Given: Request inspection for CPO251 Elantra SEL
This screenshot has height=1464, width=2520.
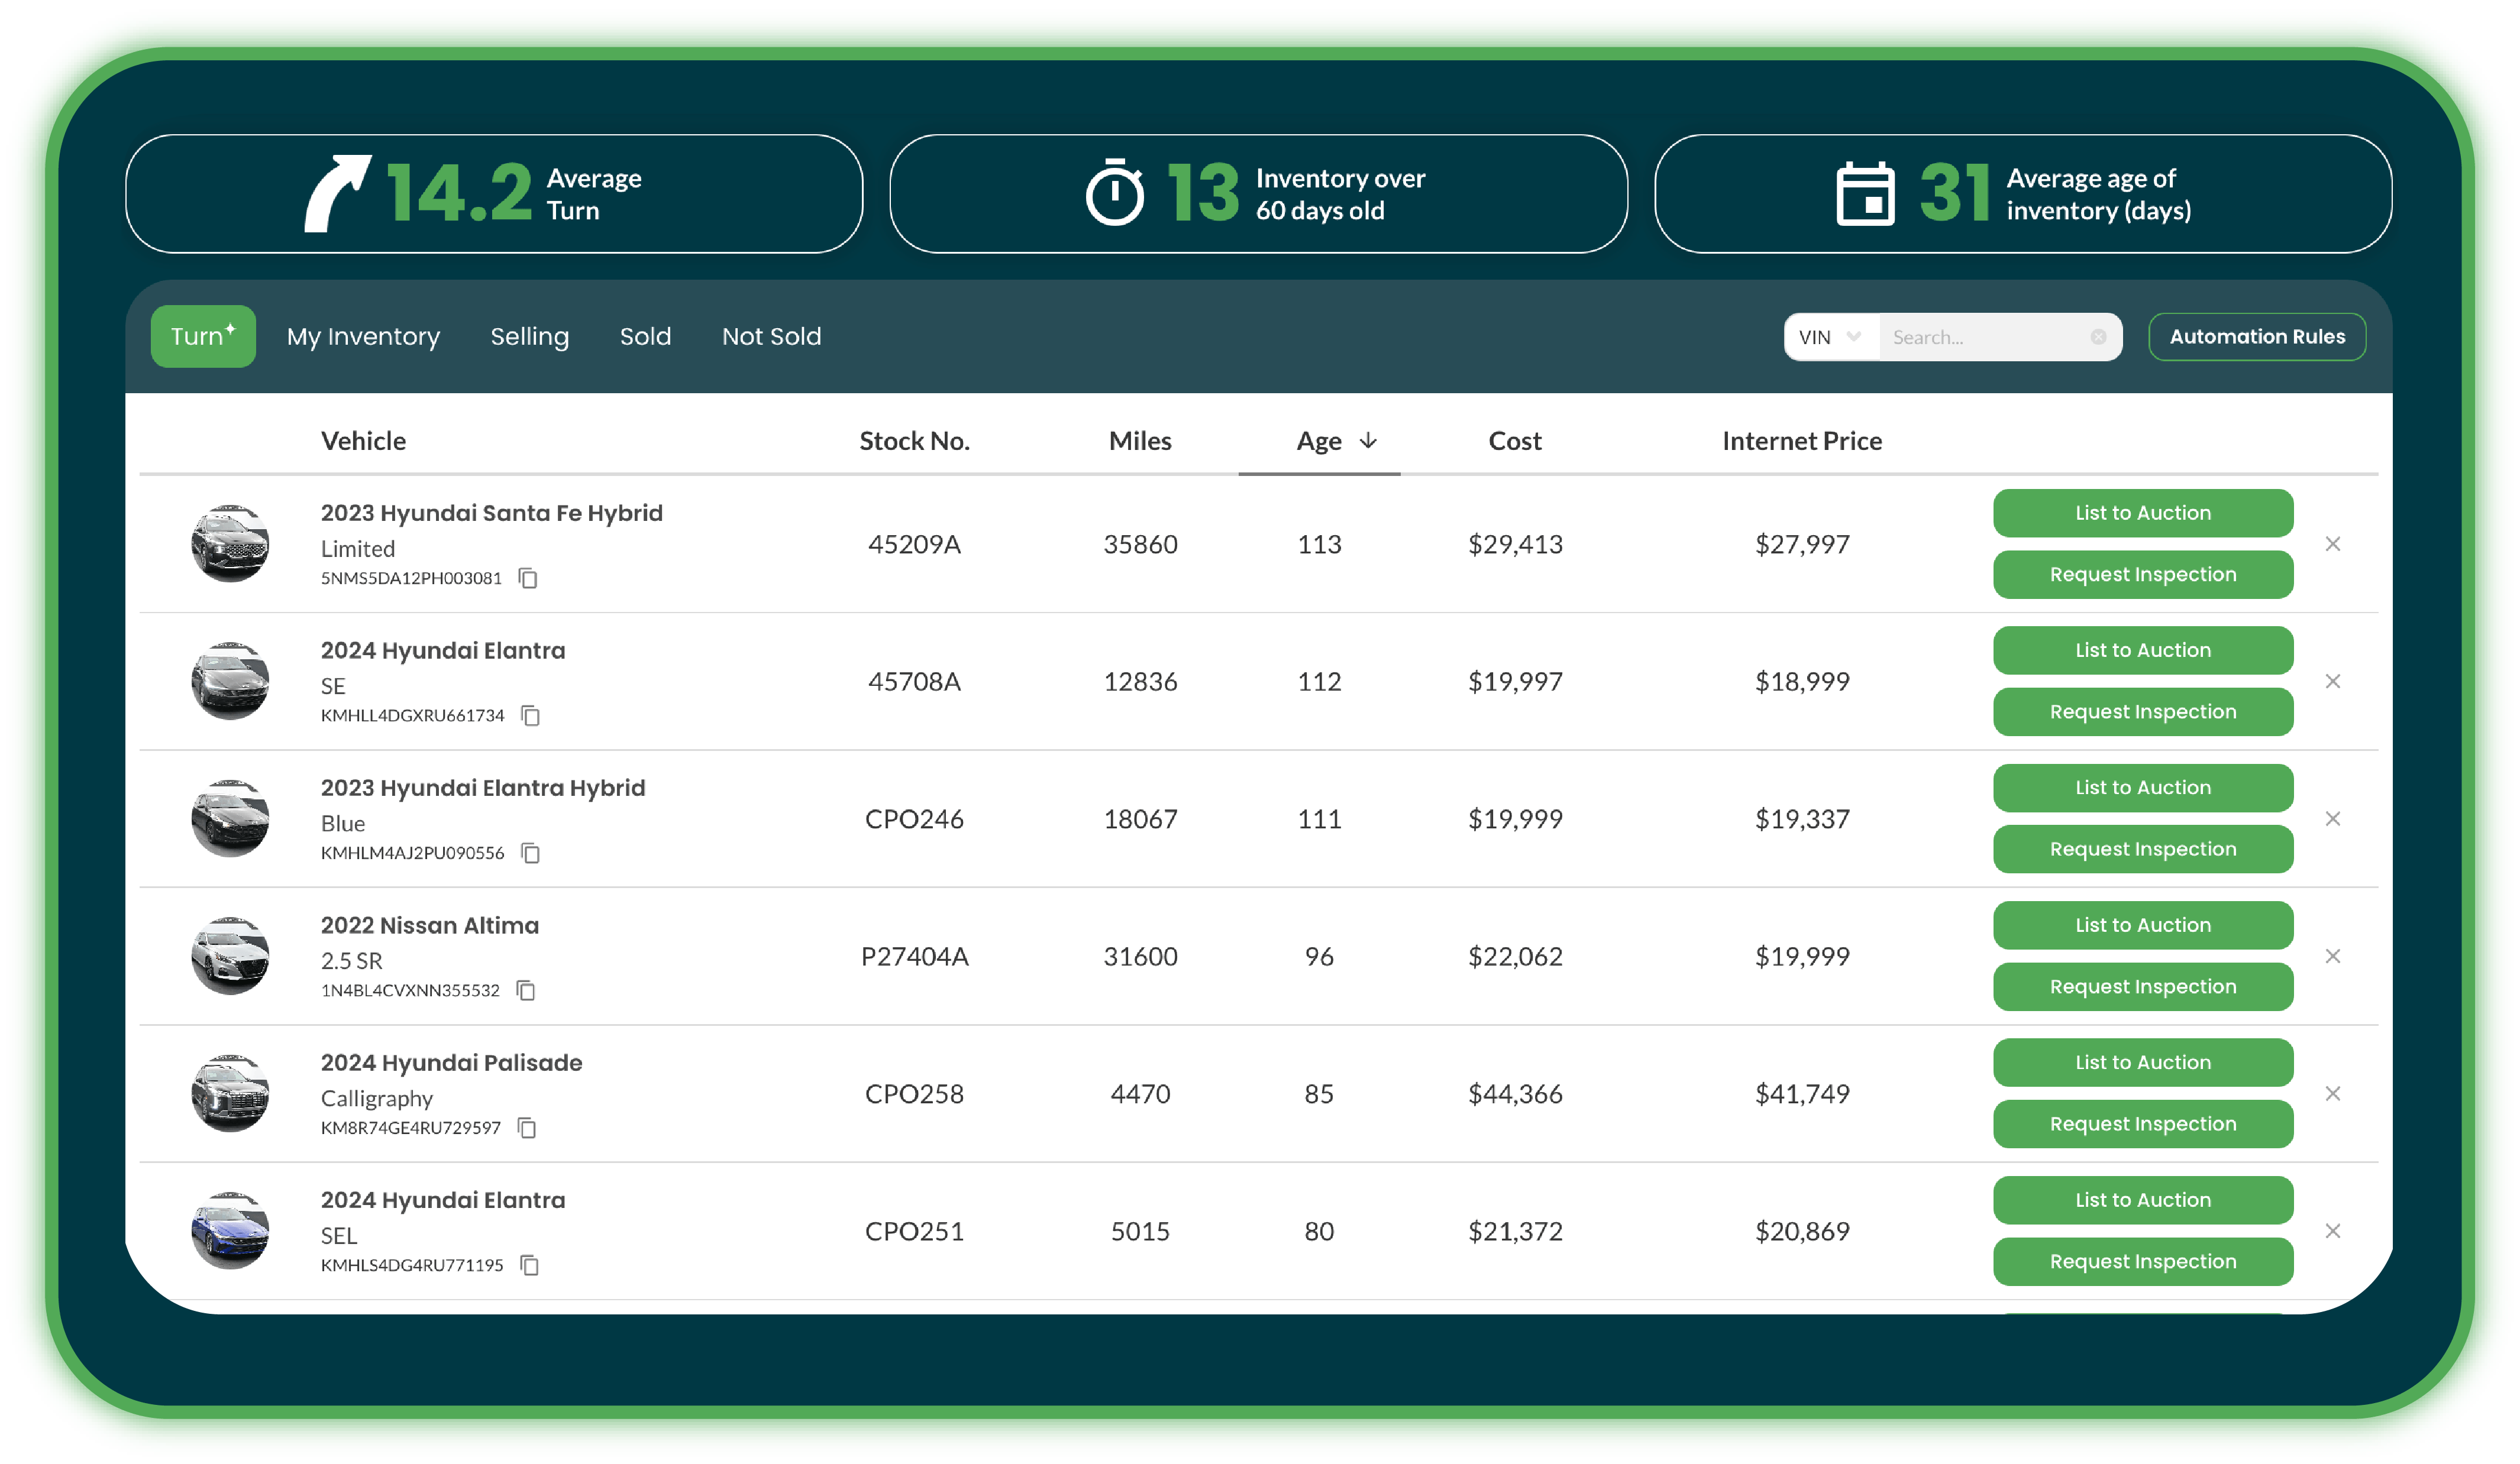Looking at the screenshot, I should pyautogui.click(x=2142, y=1261).
